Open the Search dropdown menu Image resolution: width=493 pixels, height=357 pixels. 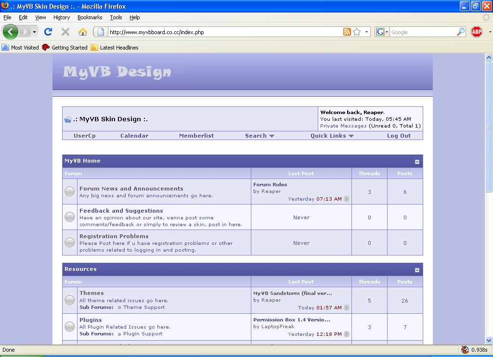click(259, 136)
